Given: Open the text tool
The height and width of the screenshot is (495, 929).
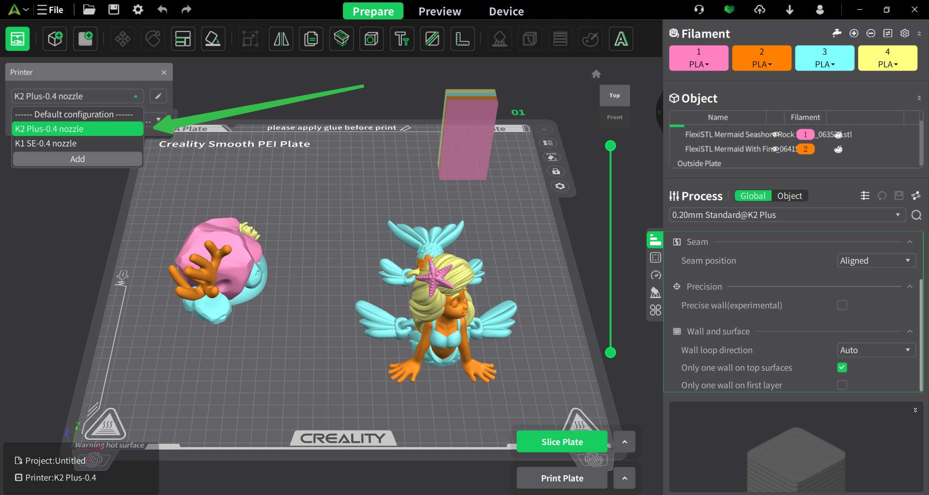Looking at the screenshot, I should click(402, 39).
